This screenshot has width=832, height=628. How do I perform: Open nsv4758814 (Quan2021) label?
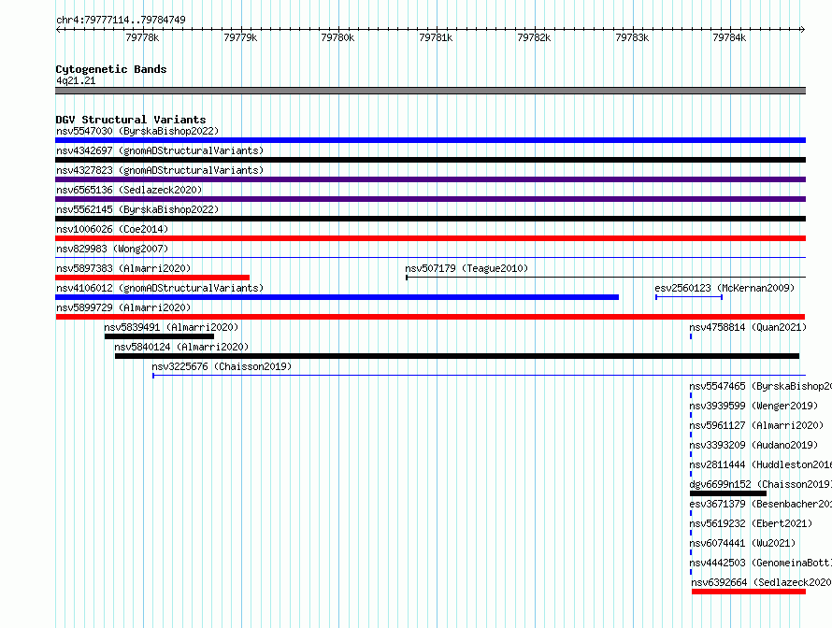(x=748, y=327)
